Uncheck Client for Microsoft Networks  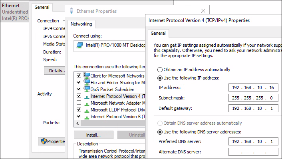tap(79, 75)
